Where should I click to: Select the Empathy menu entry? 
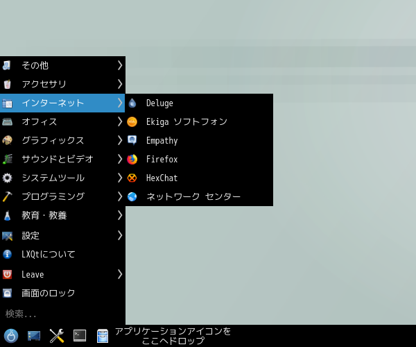point(199,140)
